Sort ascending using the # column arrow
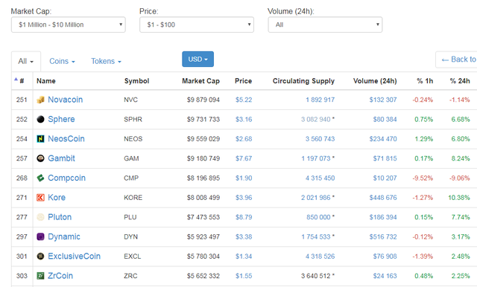This screenshot has width=477, height=287. [x=16, y=80]
